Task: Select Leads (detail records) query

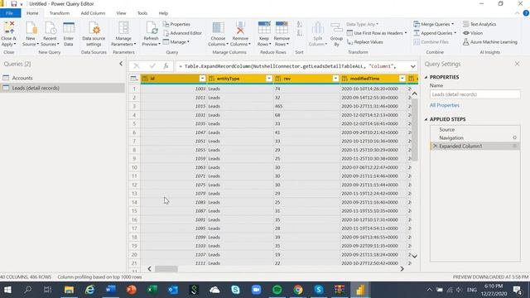Action: 62,88
